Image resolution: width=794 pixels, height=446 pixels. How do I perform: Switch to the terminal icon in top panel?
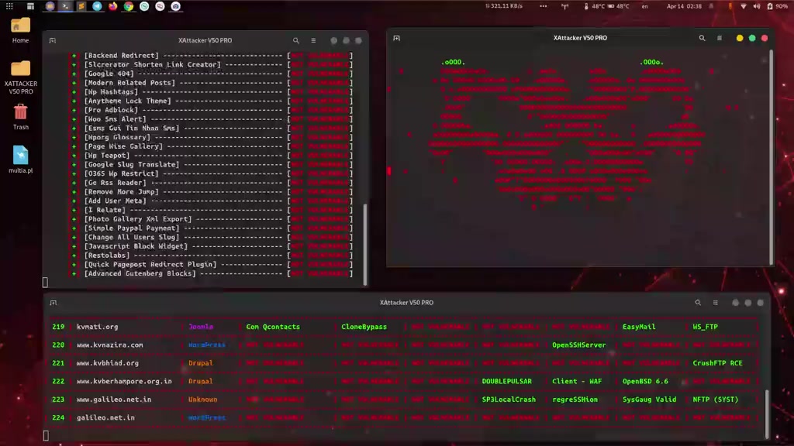[x=65, y=6]
